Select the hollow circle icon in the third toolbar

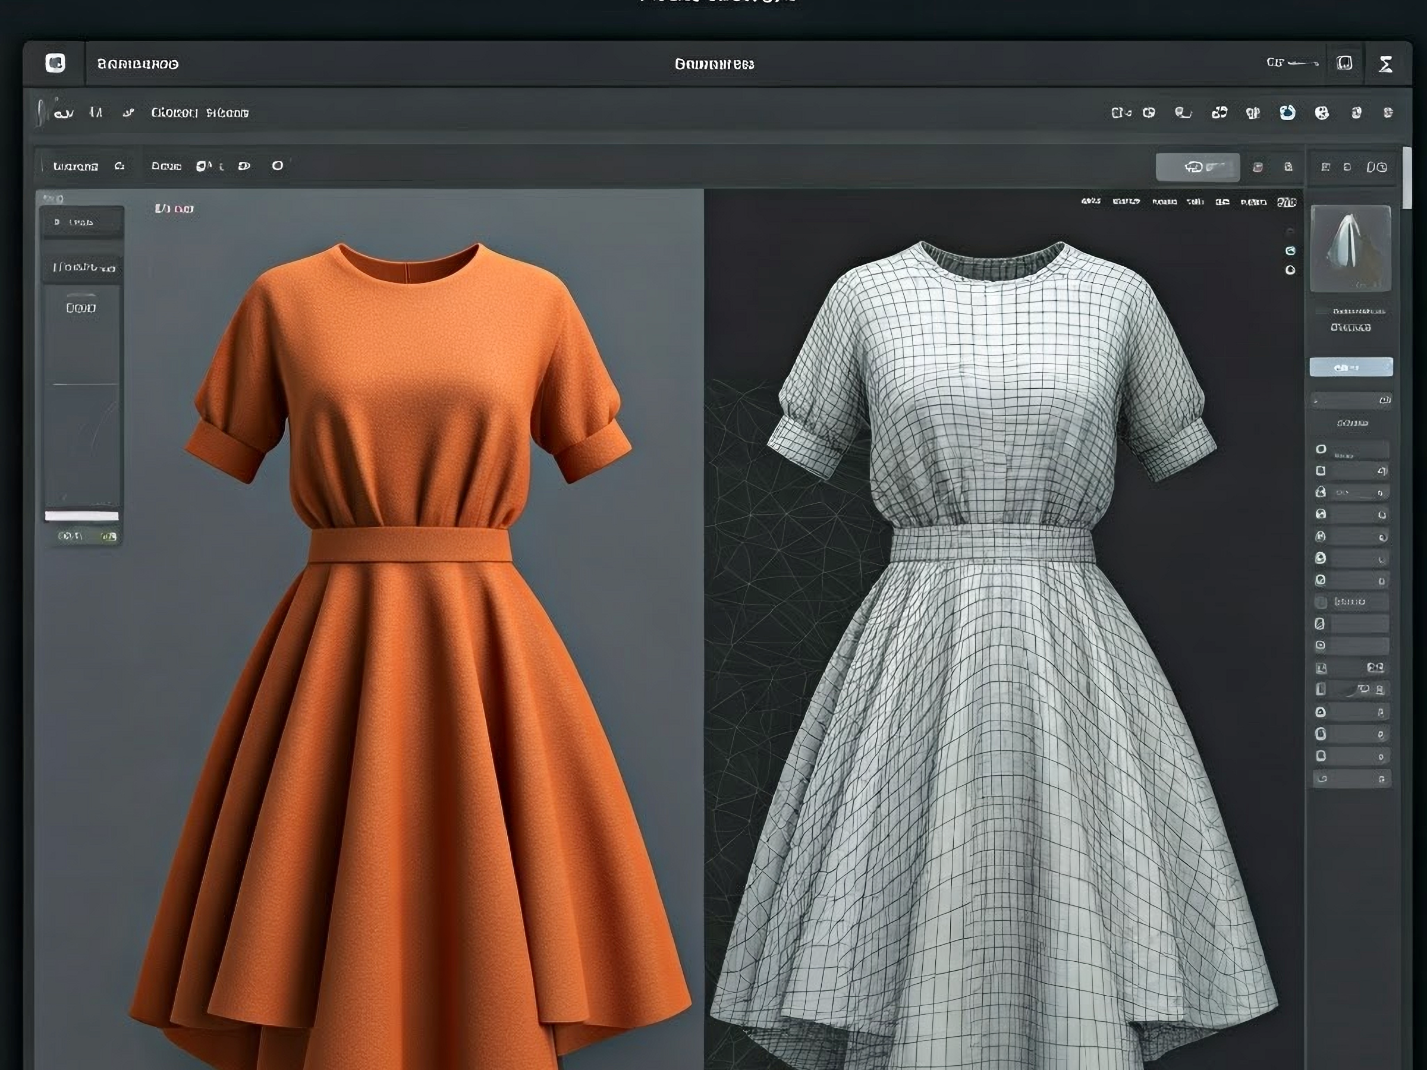pos(278,166)
